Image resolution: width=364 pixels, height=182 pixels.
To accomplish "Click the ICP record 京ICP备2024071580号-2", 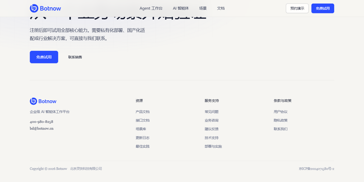I will pyautogui.click(x=316, y=169).
